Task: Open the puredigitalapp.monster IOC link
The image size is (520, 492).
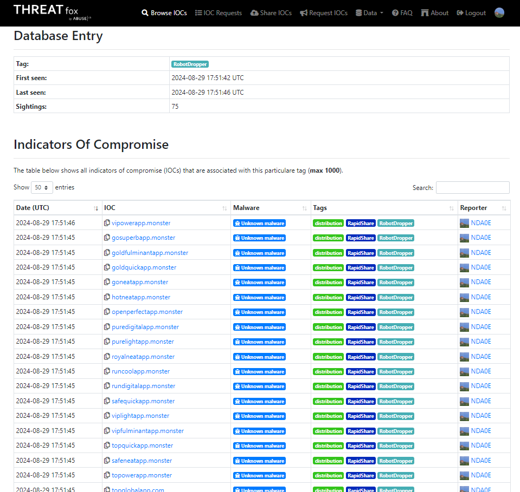Action: tap(145, 327)
